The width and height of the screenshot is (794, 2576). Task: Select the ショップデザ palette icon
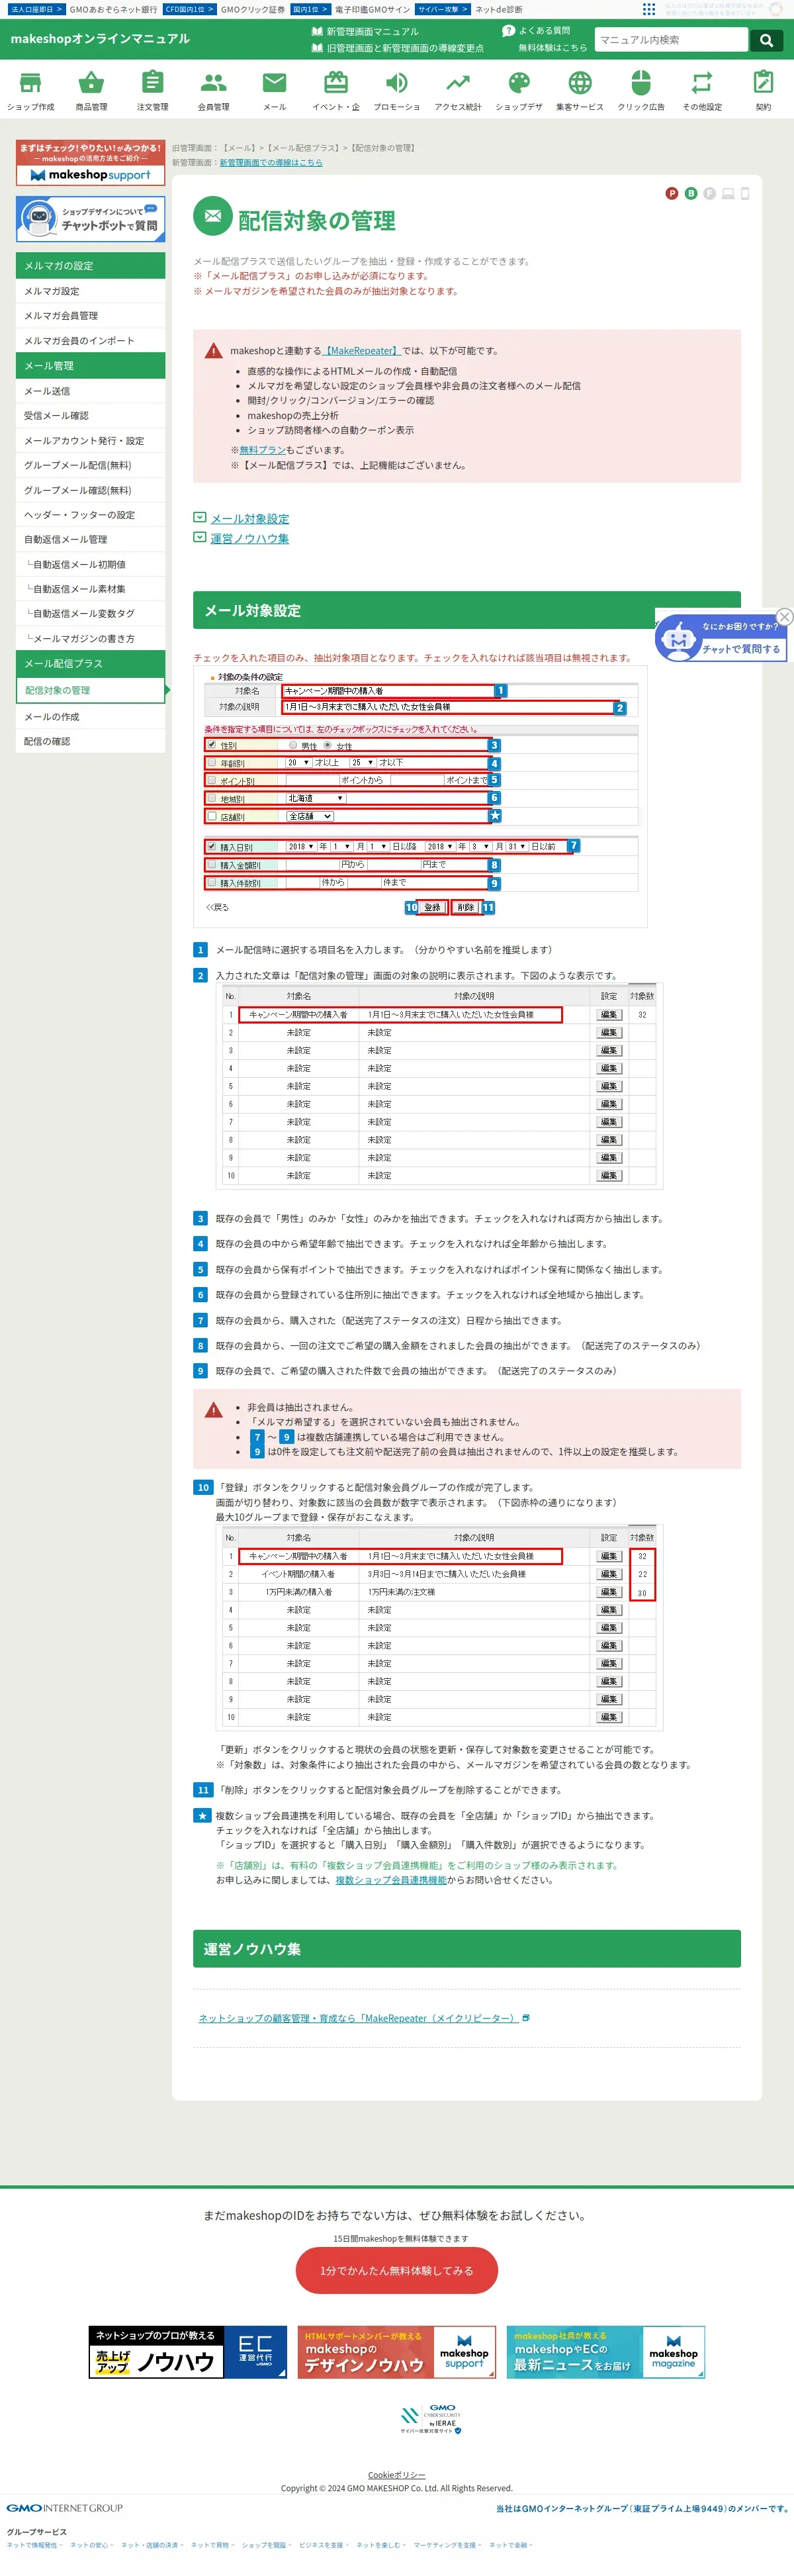[519, 82]
